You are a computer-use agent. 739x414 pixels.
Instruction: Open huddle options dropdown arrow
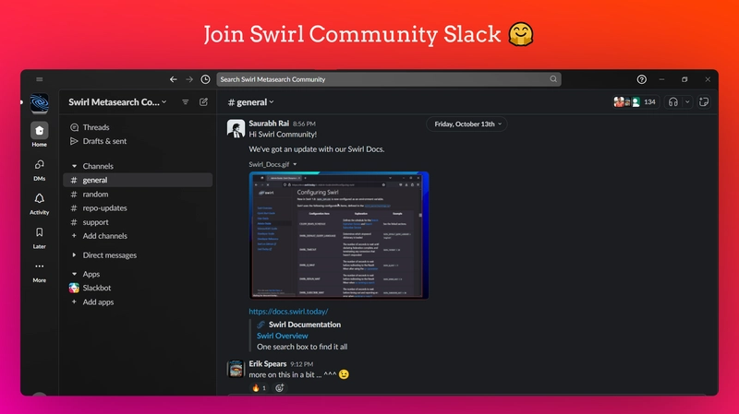[687, 102]
